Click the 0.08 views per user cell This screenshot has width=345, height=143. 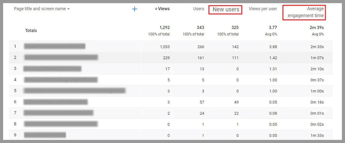pyautogui.click(x=273, y=113)
